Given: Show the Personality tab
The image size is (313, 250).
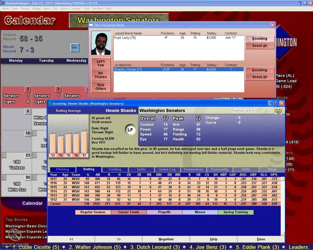Looking at the screenshot, I should click(220, 169).
